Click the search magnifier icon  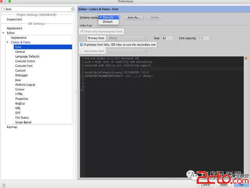[x=4, y=9]
